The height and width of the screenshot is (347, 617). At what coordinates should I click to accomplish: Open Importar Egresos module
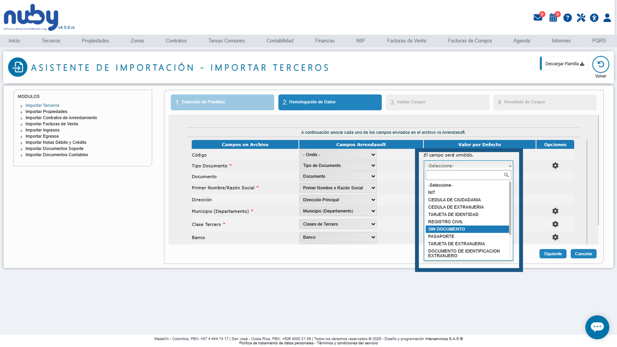[x=42, y=136]
